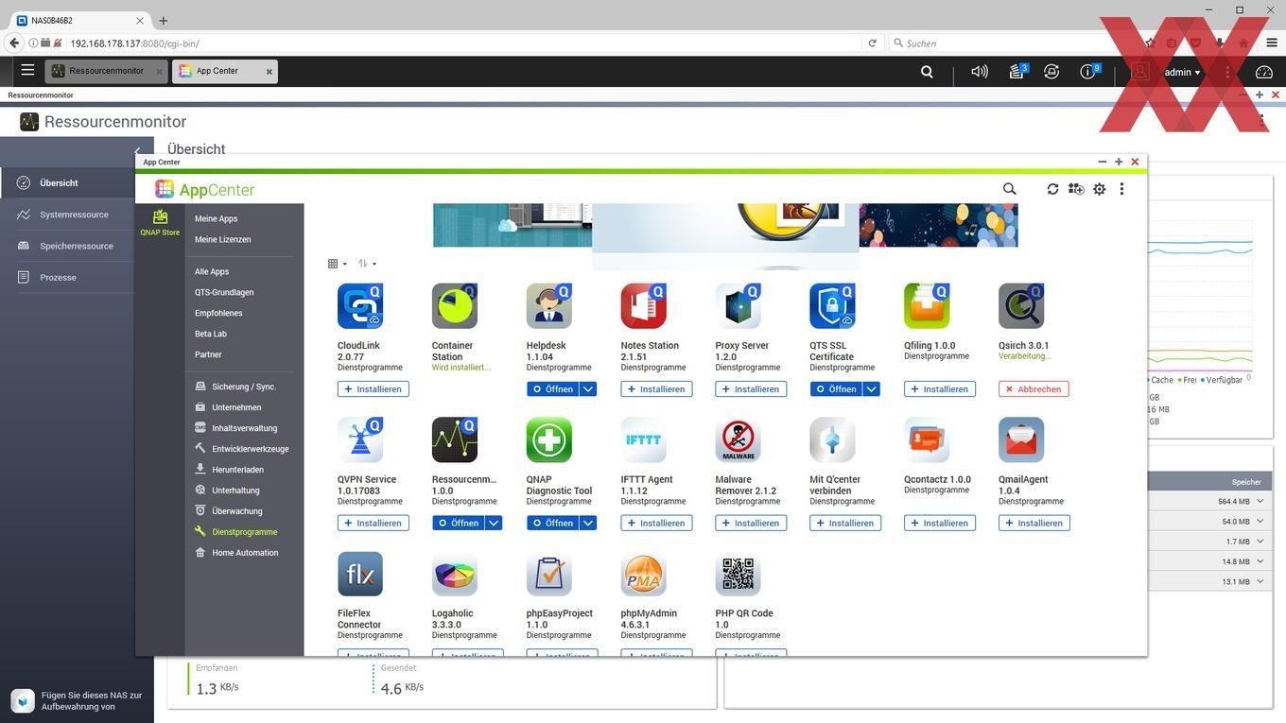Screen dimensions: 1286x723
Task: Click the browser address bar
Action: tap(463, 43)
